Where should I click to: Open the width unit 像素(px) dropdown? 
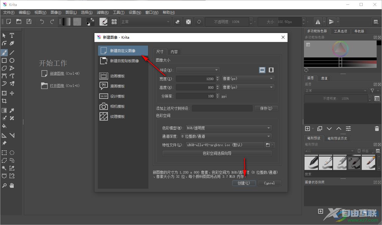tap(248, 79)
